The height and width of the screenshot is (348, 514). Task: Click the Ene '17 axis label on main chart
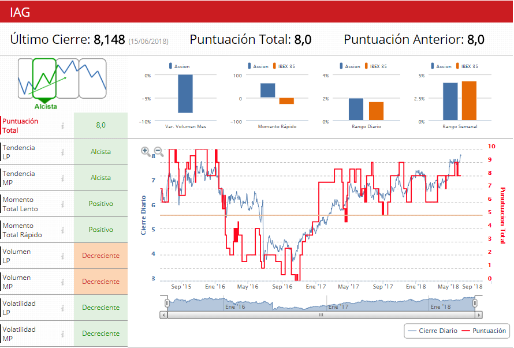pos(316,286)
